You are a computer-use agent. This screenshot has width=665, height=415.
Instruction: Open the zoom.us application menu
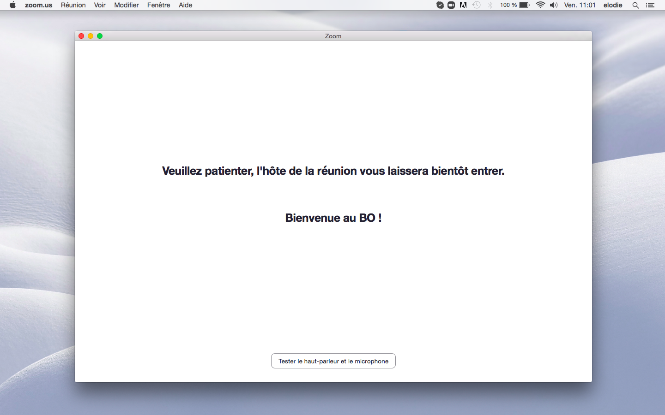tap(38, 5)
